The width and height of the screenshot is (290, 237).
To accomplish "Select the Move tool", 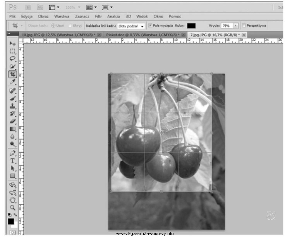I will (12, 43).
